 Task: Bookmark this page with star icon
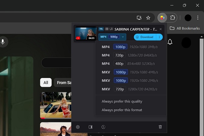(x=148, y=18)
